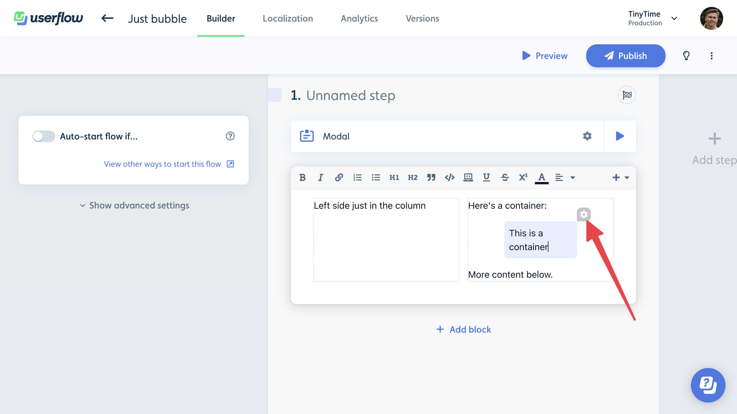The image size is (737, 414).
Task: Open the help chat widget
Action: 708,385
